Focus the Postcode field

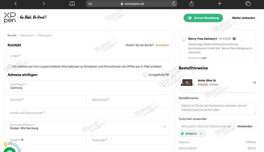click(129, 140)
